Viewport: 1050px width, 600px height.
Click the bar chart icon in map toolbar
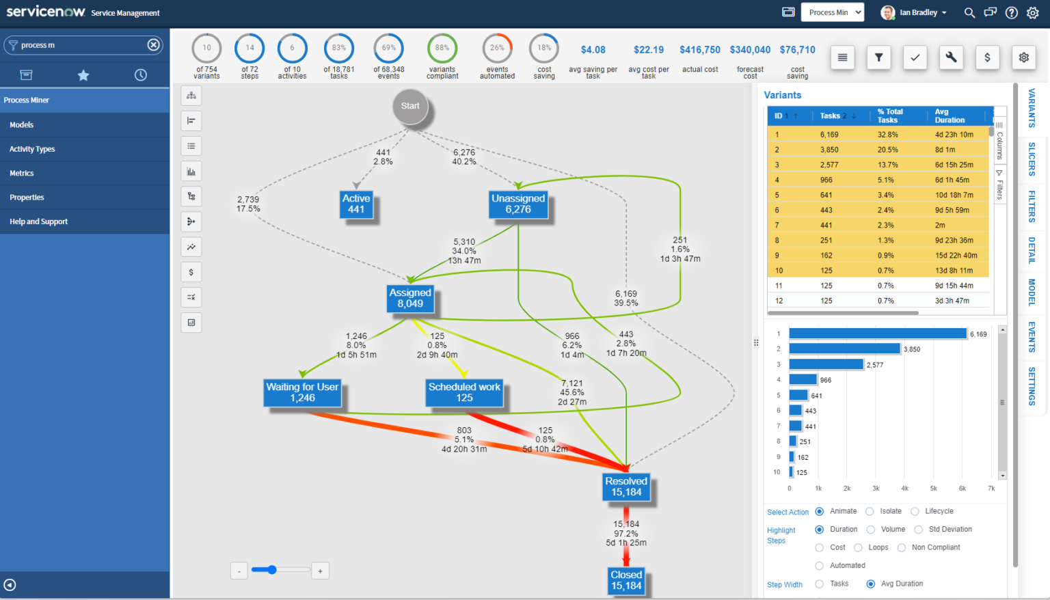click(x=191, y=172)
